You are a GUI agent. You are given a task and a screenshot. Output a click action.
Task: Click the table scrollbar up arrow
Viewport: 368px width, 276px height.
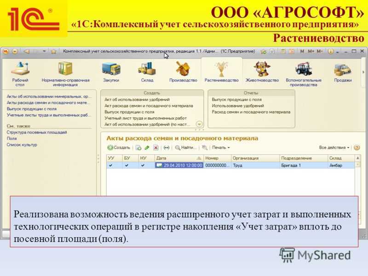[358, 158]
